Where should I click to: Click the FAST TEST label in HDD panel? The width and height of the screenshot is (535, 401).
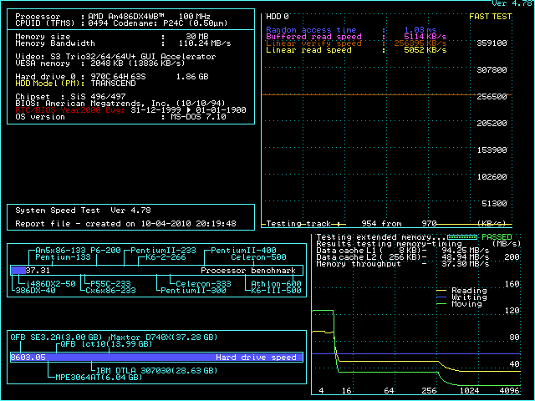pyautogui.click(x=492, y=16)
